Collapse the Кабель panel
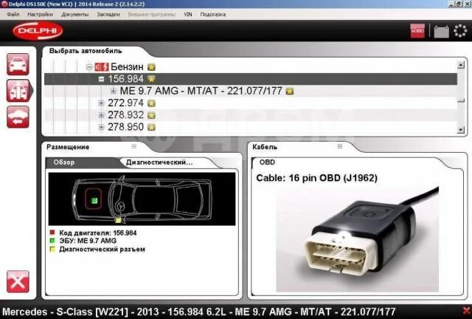 coord(340,146)
